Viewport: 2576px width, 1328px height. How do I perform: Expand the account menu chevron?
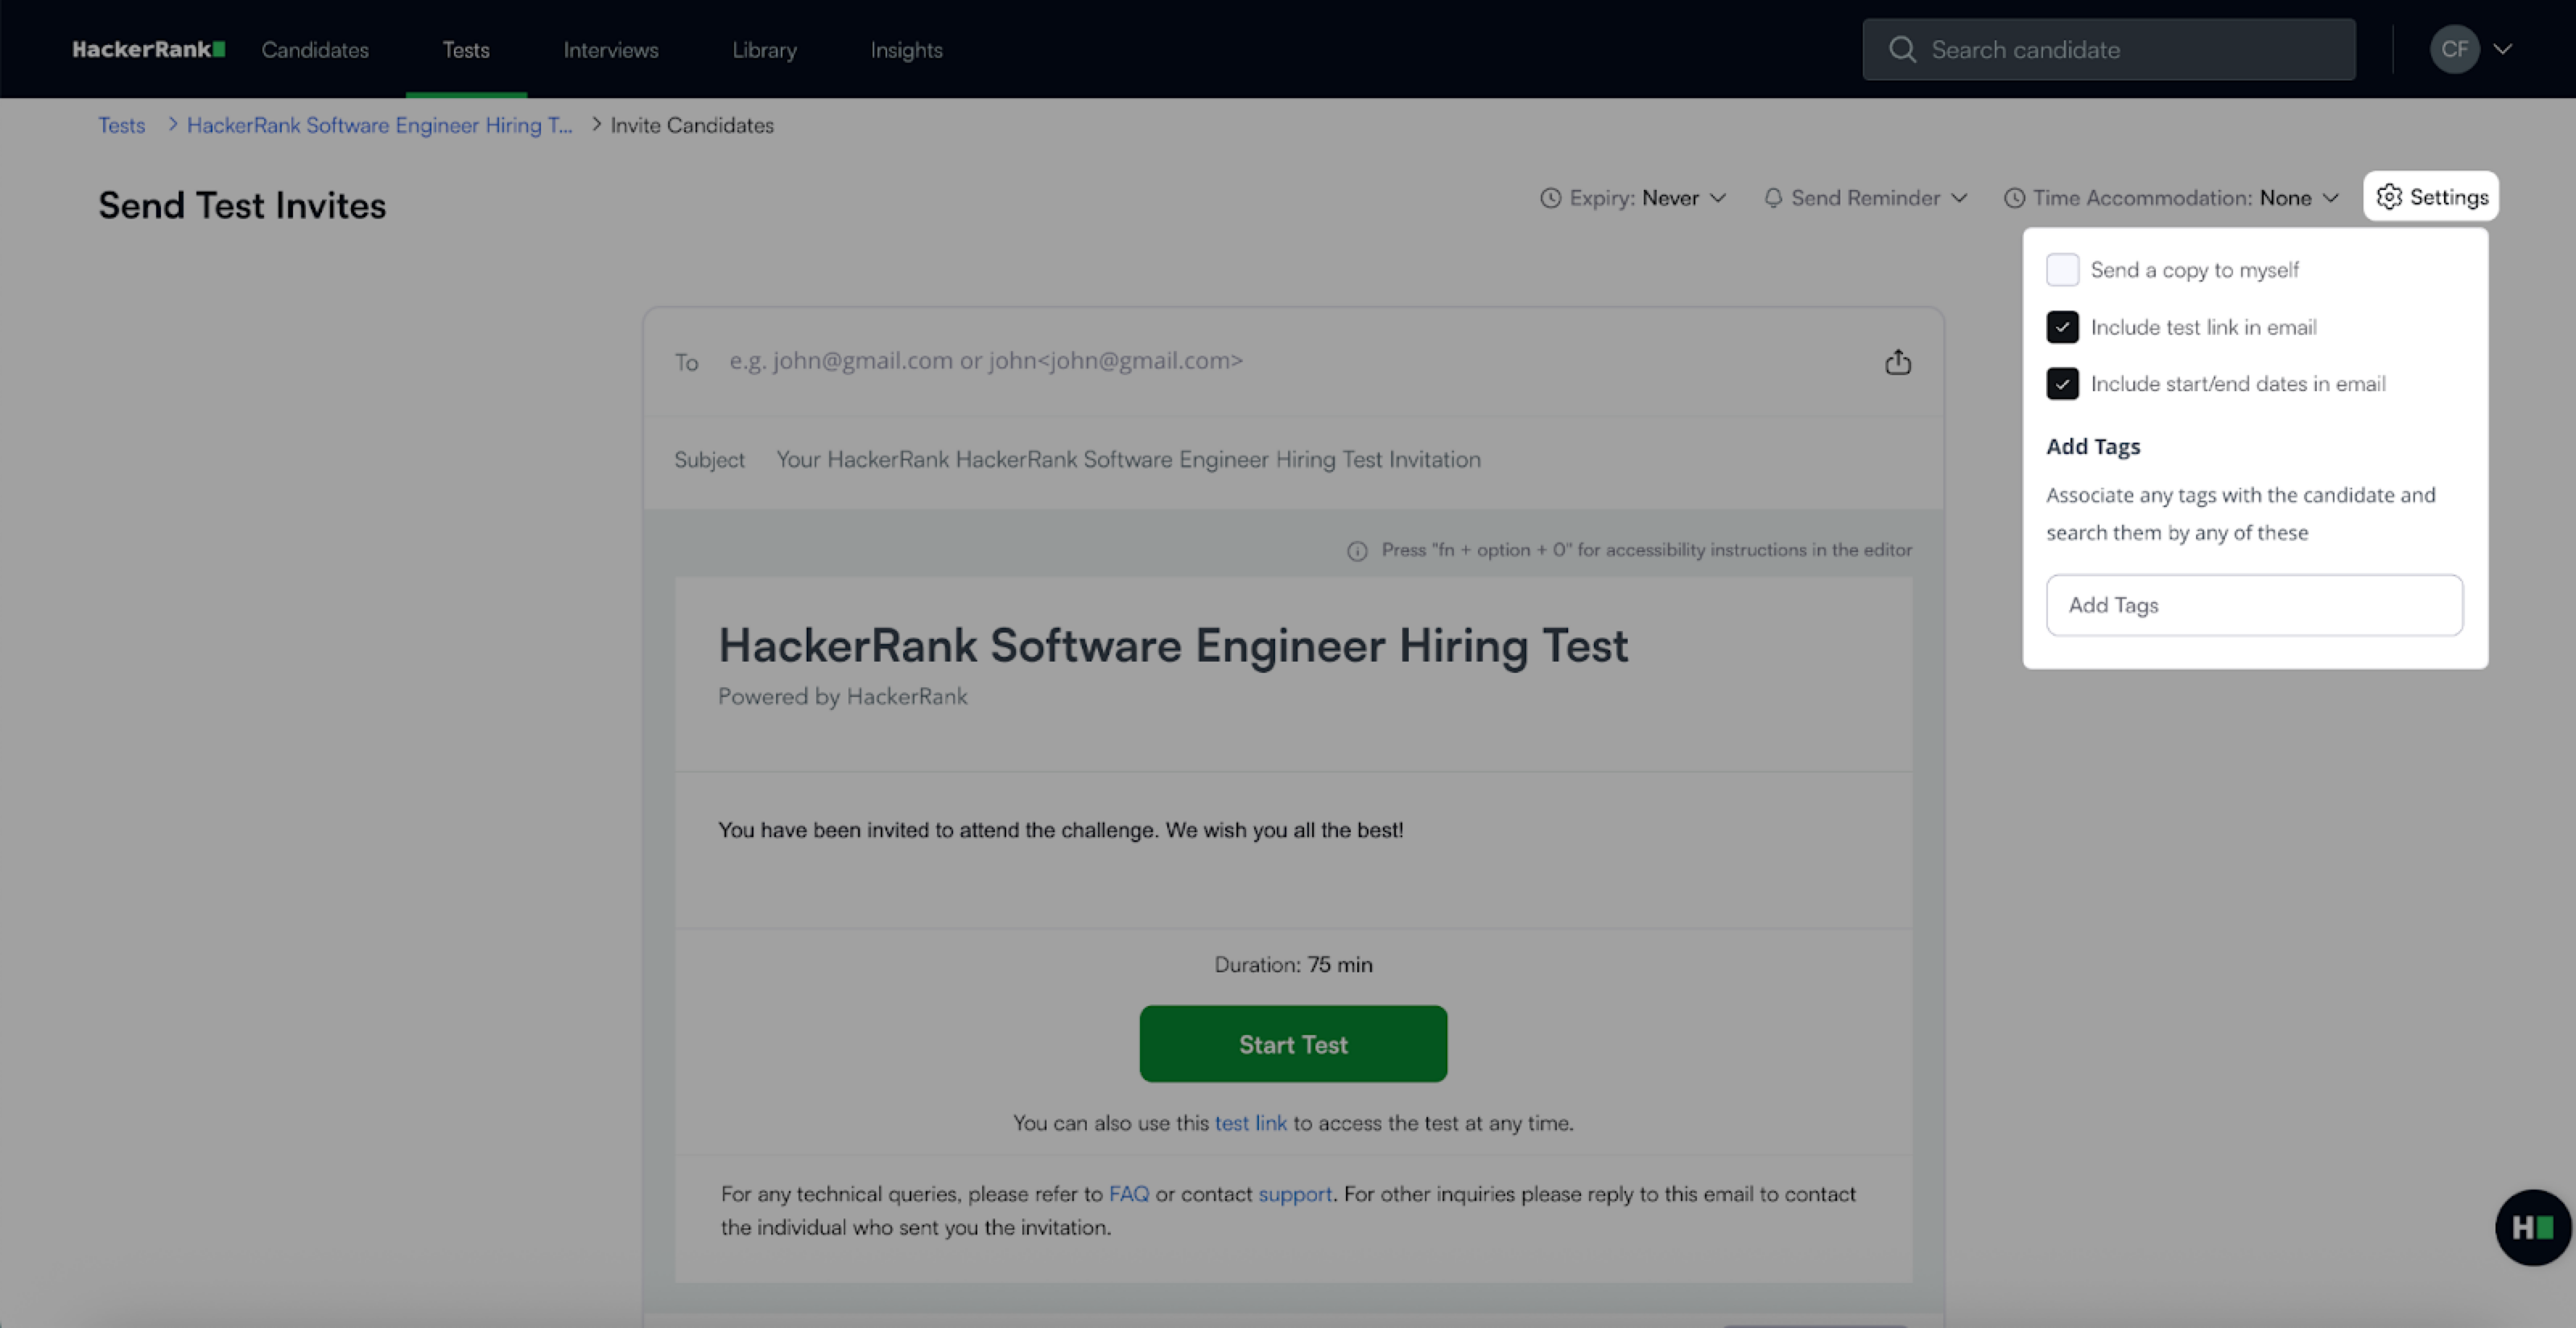click(2502, 49)
